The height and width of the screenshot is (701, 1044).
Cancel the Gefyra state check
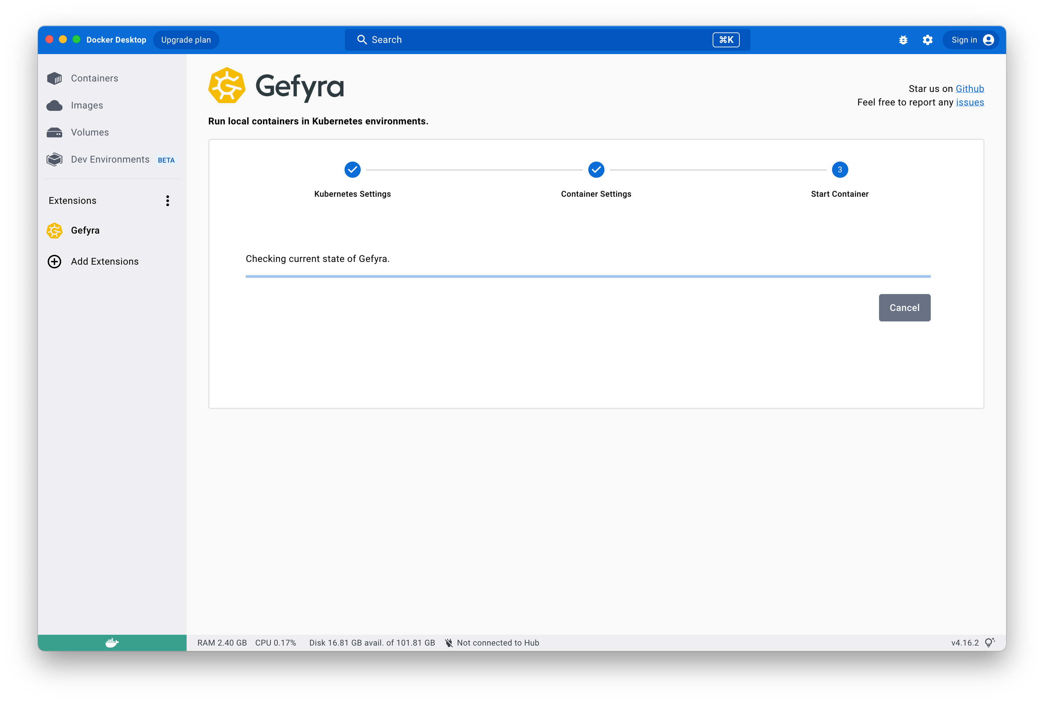click(904, 308)
